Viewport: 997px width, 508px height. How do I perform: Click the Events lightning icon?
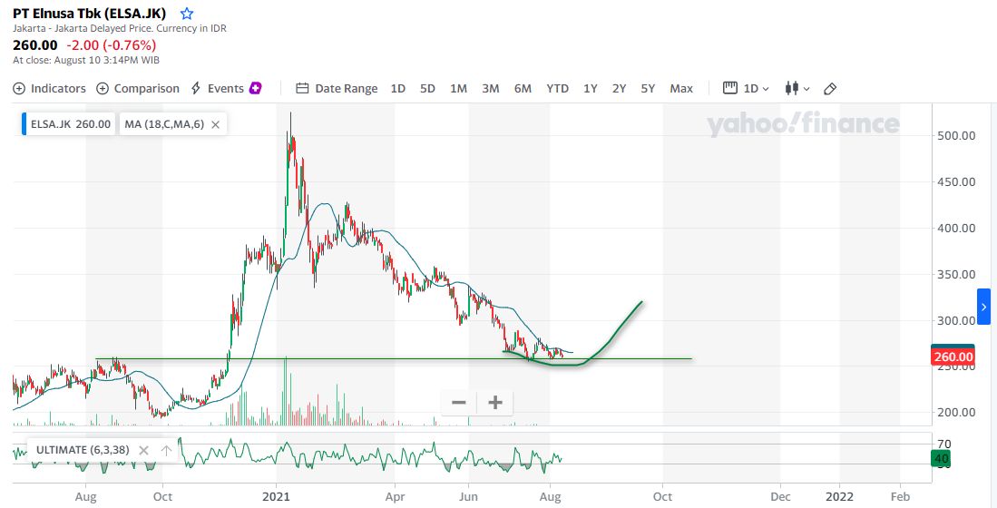click(x=197, y=88)
